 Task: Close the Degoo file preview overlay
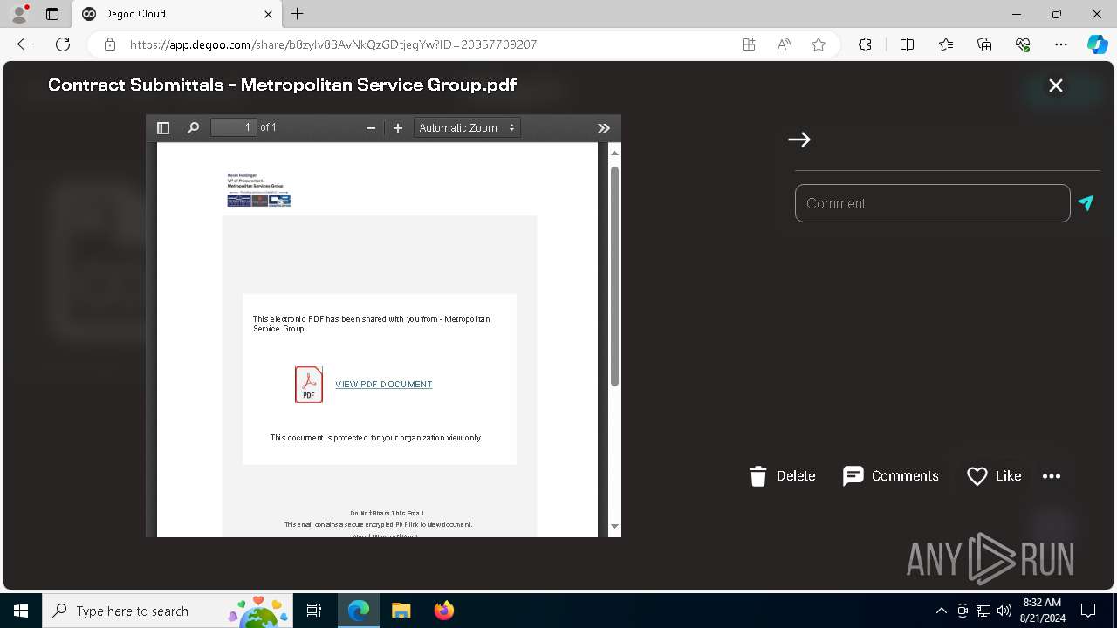pyautogui.click(x=1056, y=85)
